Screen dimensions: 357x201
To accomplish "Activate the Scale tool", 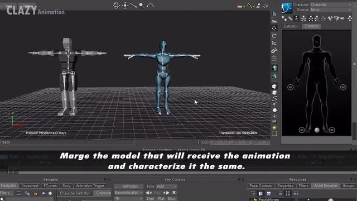I will pyautogui.click(x=274, y=43).
